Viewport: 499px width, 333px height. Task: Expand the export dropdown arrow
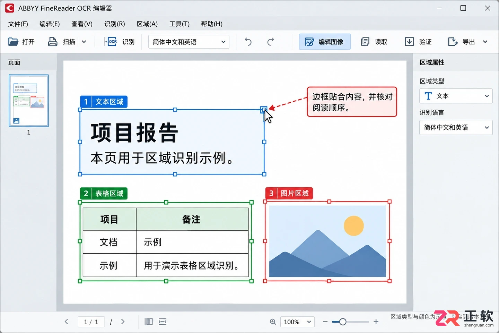tap(485, 42)
